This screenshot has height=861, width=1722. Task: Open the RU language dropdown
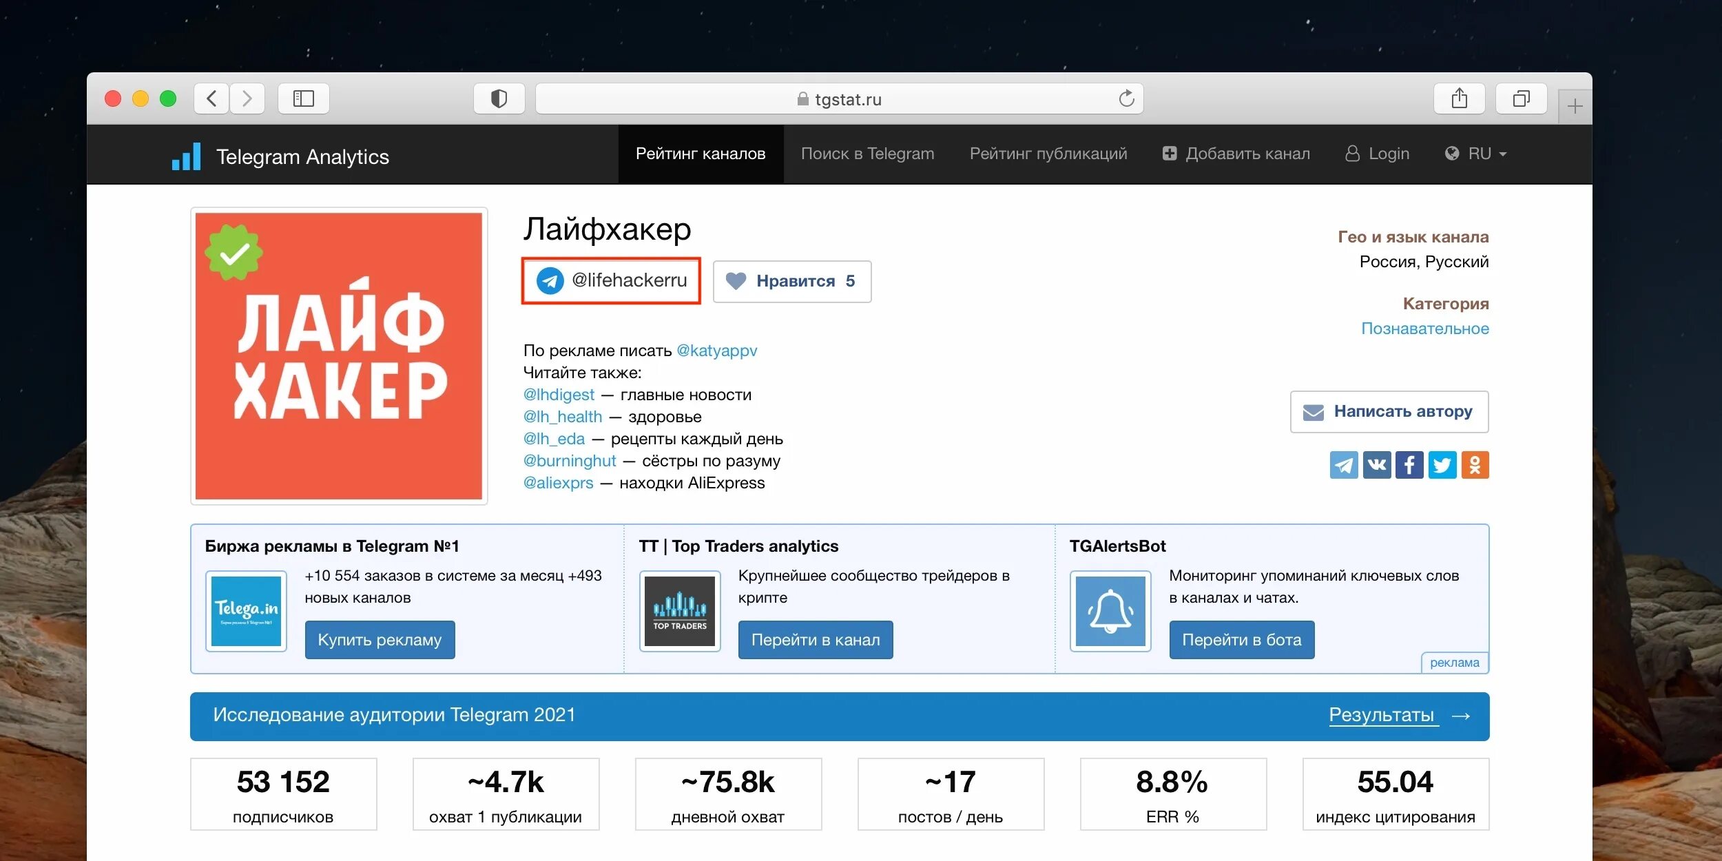point(1475,154)
